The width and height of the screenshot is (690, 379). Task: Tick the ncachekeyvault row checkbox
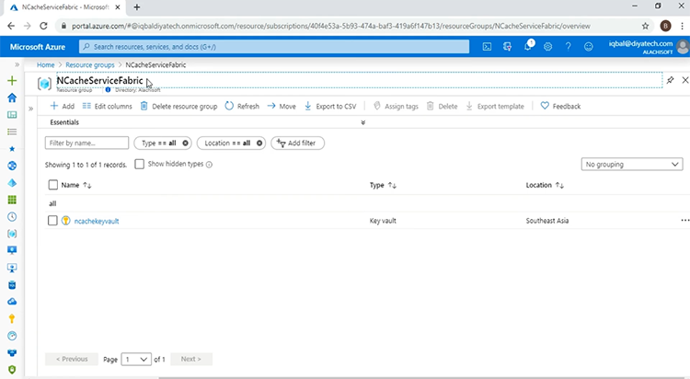click(52, 221)
